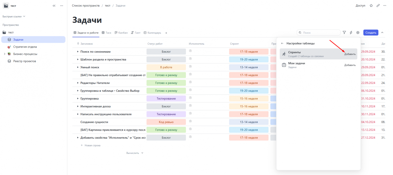Screen dimensions: 393x175
Task: Collapse toolbar with chevron beside Создать
Action: [x=382, y=32]
